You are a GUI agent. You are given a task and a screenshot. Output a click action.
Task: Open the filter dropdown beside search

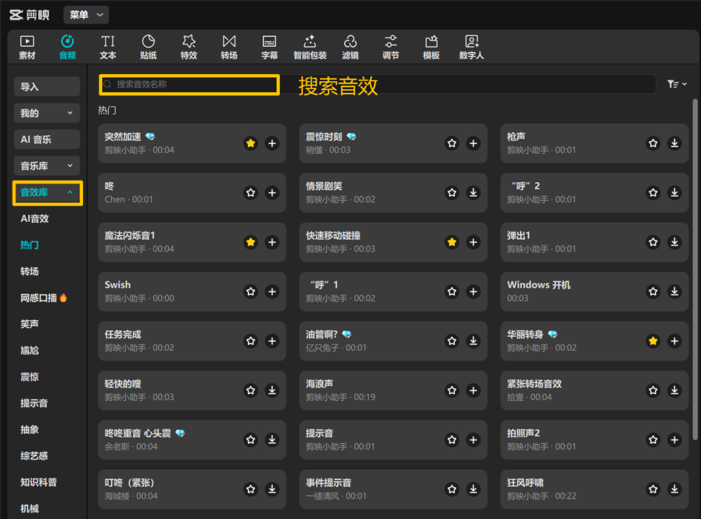(677, 84)
